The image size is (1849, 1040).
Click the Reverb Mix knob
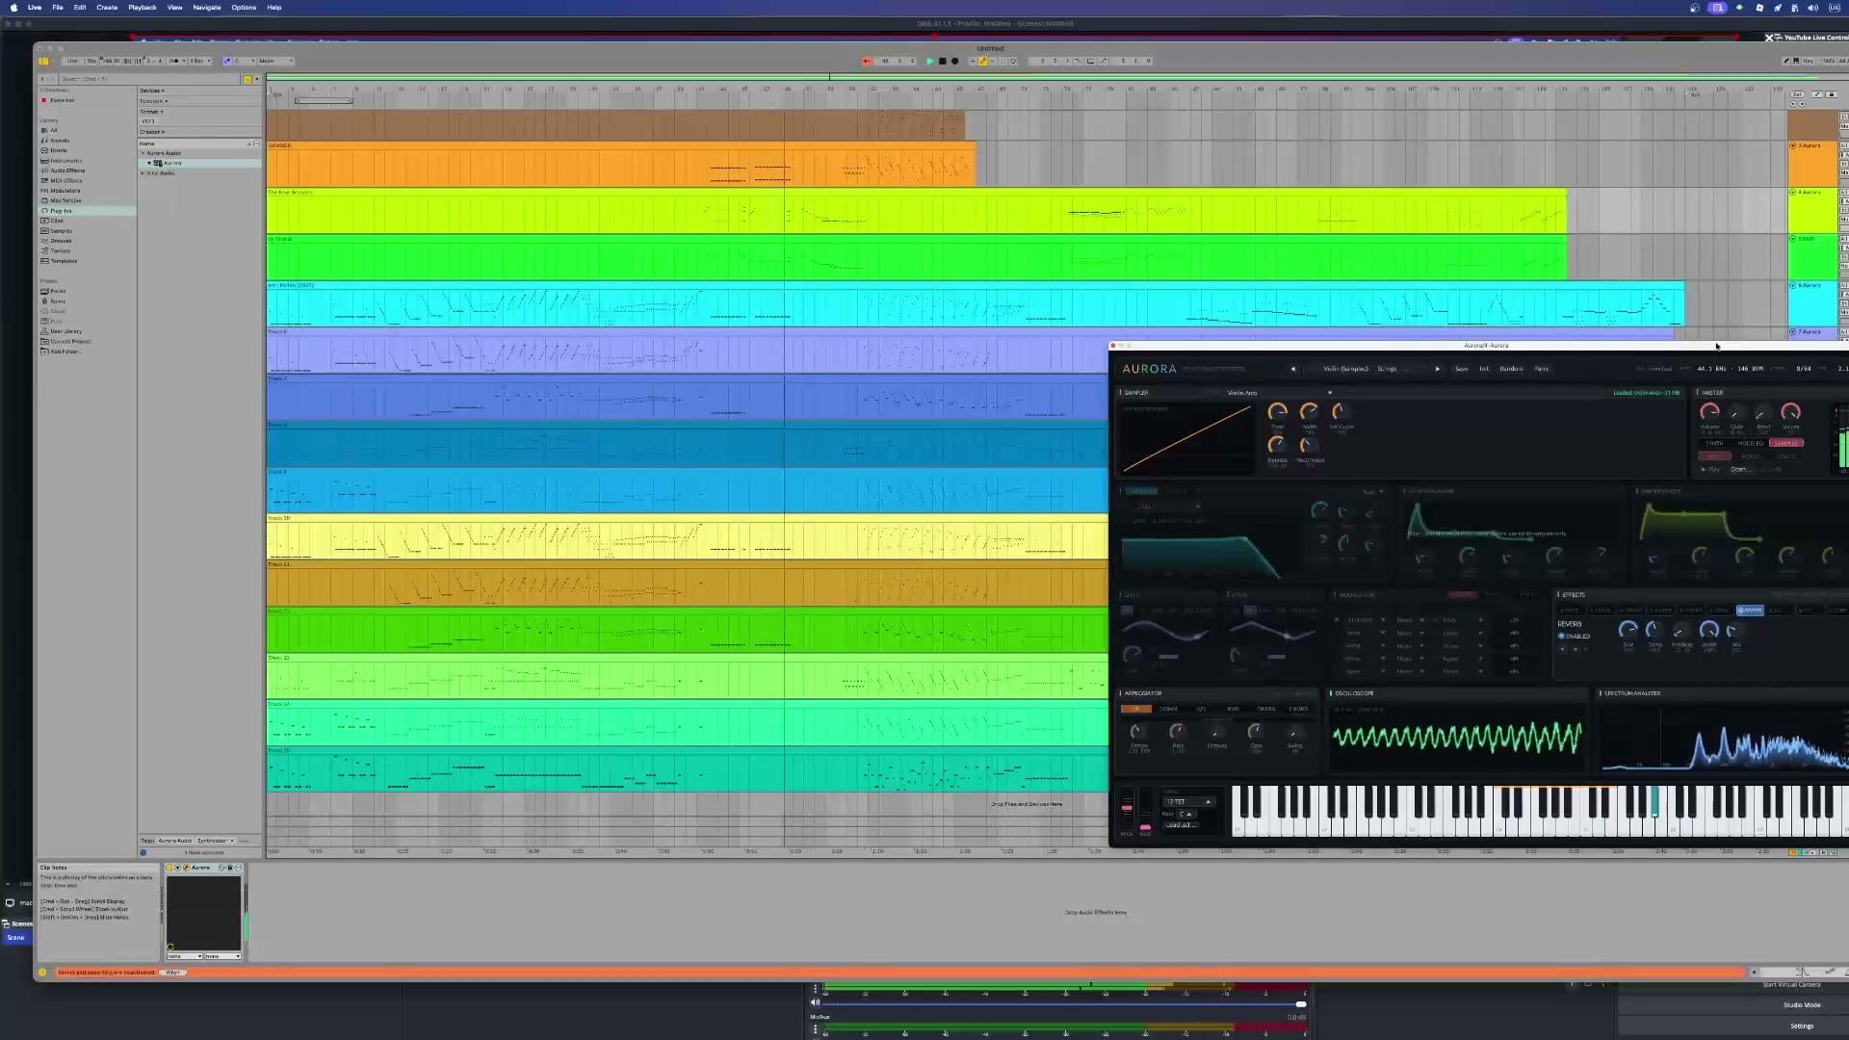tap(1735, 631)
